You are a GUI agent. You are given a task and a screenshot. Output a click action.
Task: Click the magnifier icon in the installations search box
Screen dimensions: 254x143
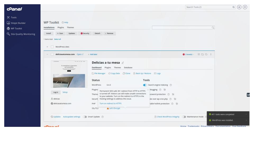213,28
